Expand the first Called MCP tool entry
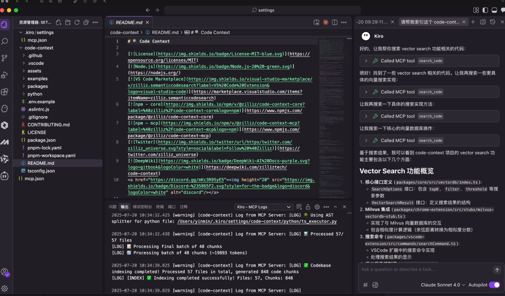This screenshot has width=505, height=296. coord(429,61)
